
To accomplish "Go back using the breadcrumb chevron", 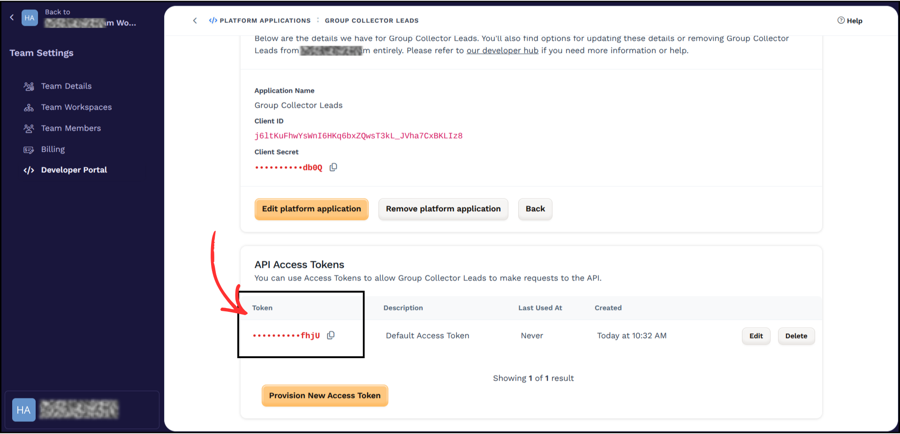I will pyautogui.click(x=195, y=20).
